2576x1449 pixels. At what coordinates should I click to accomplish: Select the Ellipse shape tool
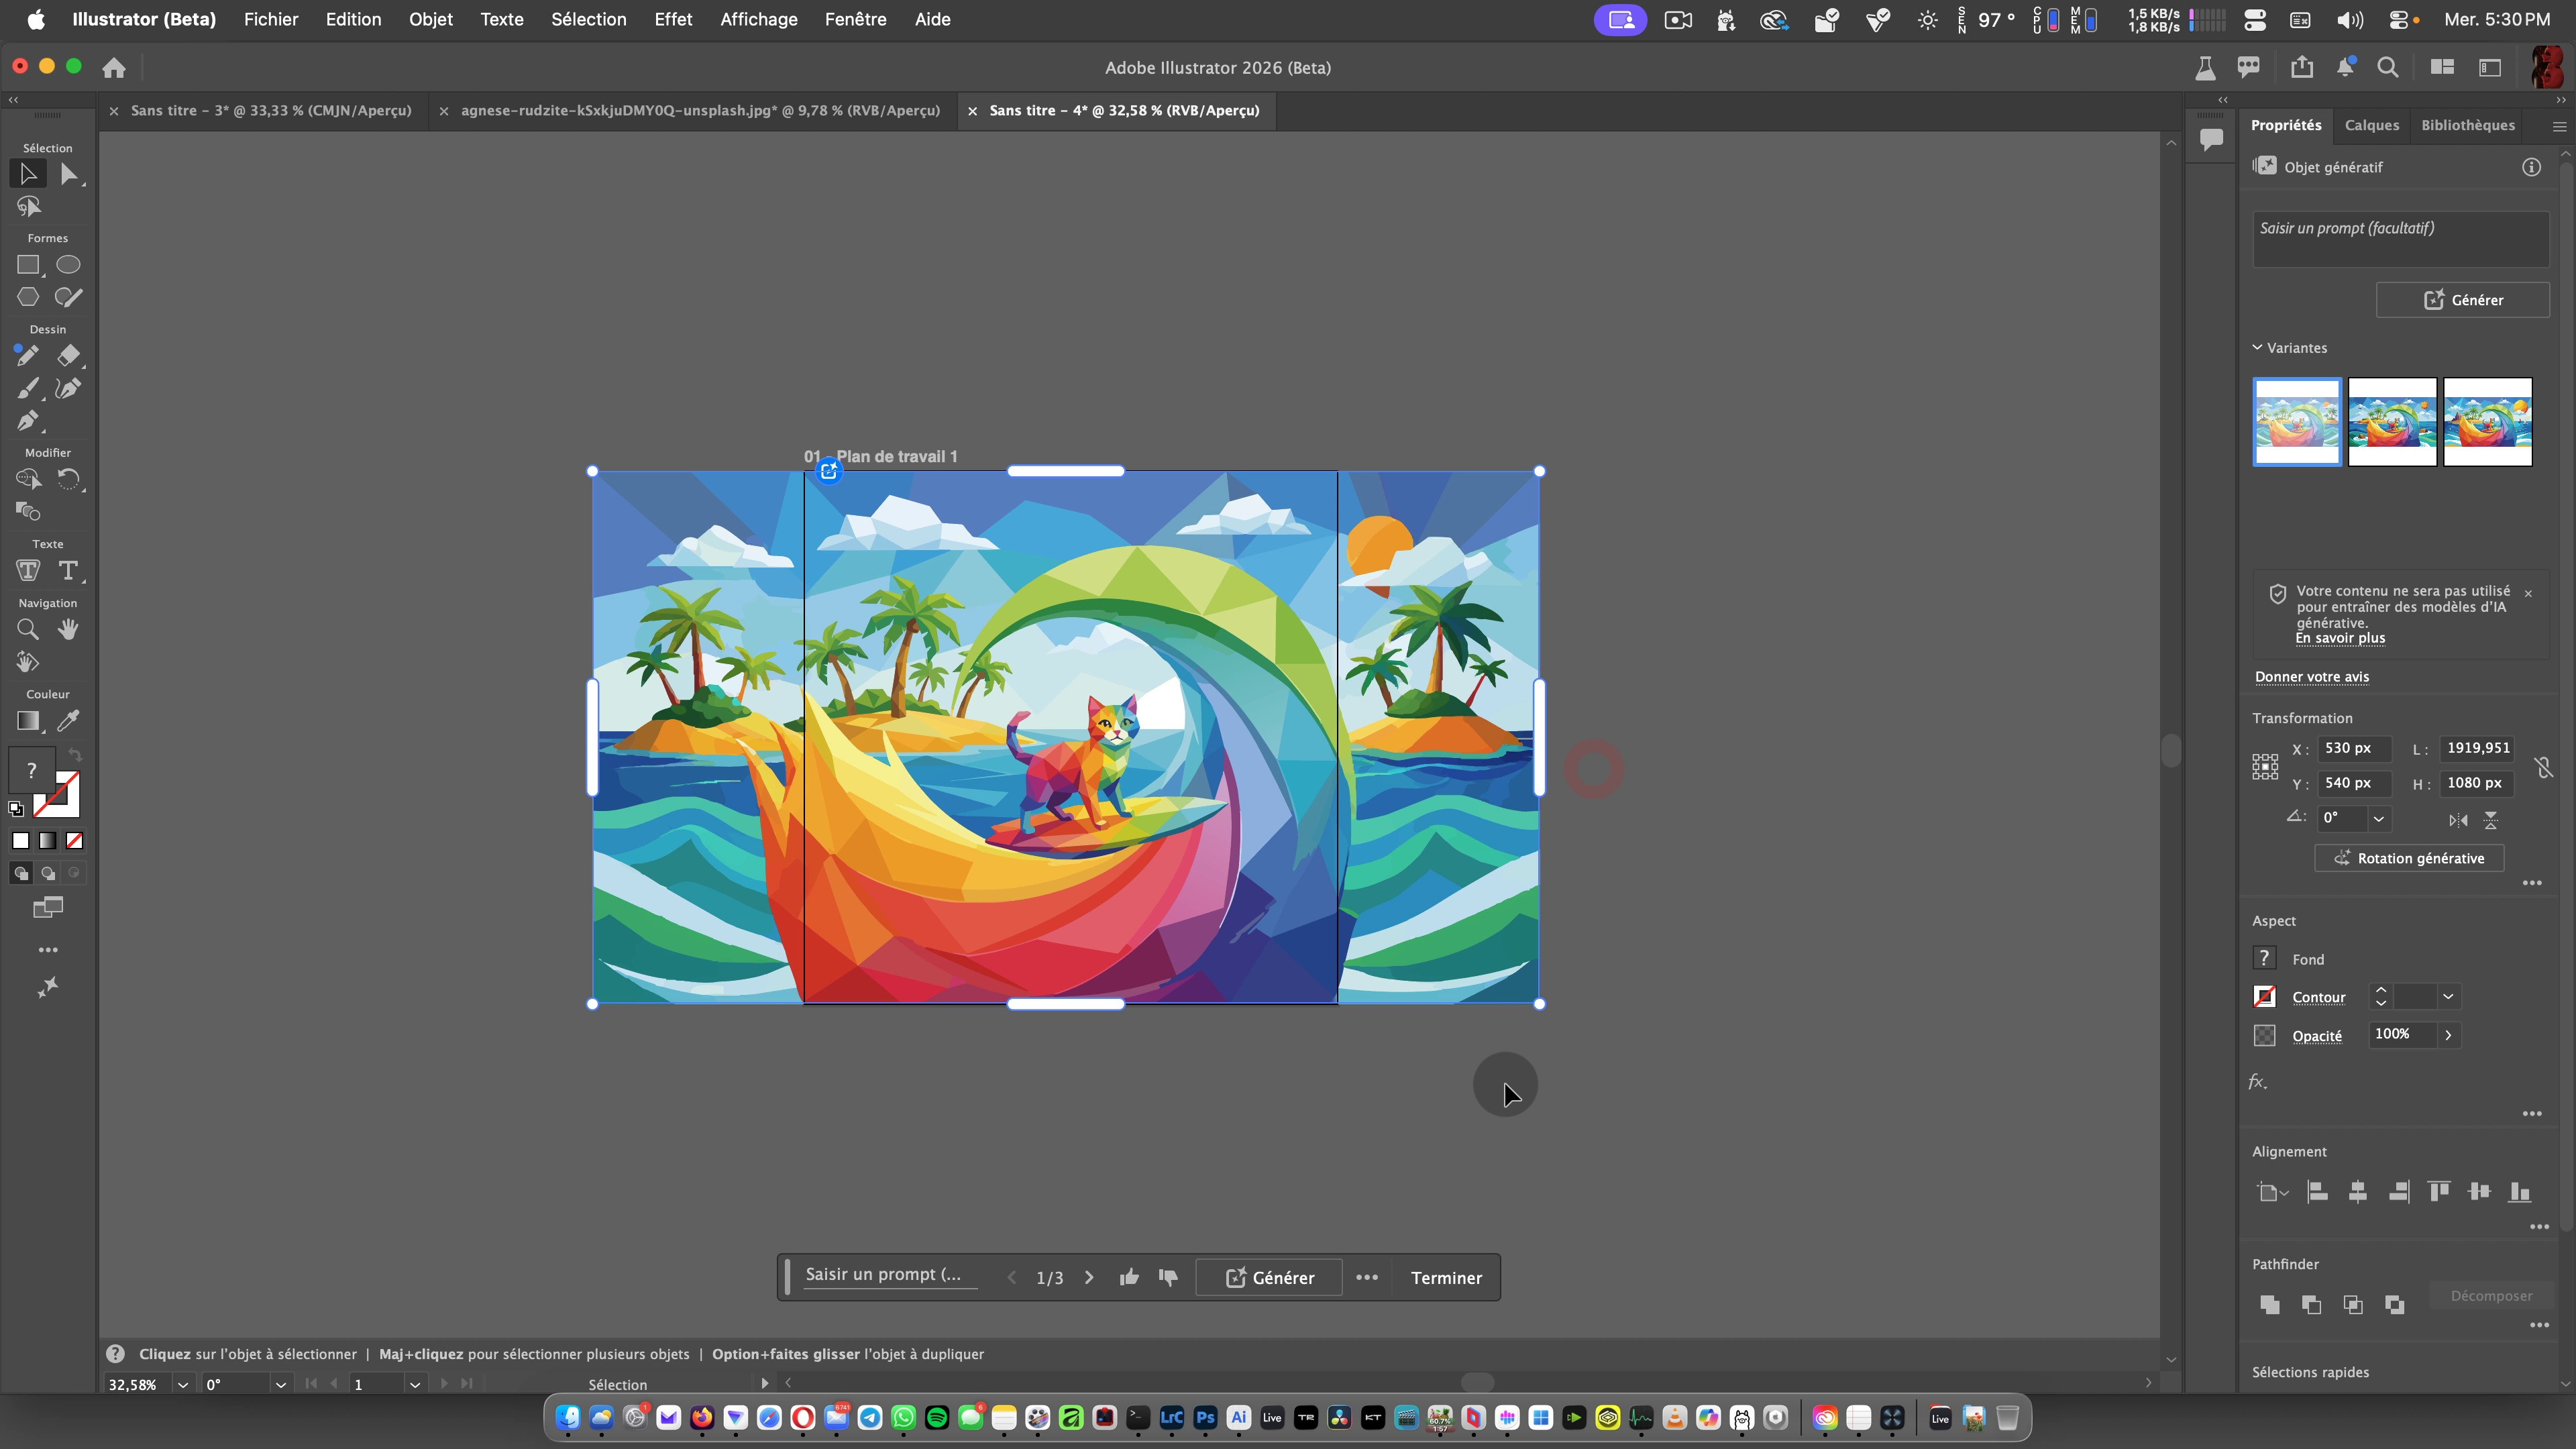68,265
